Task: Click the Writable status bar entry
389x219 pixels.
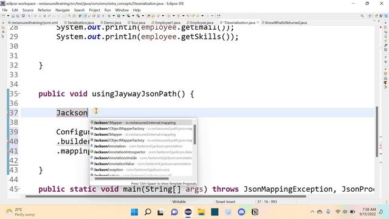Action: [179, 201]
